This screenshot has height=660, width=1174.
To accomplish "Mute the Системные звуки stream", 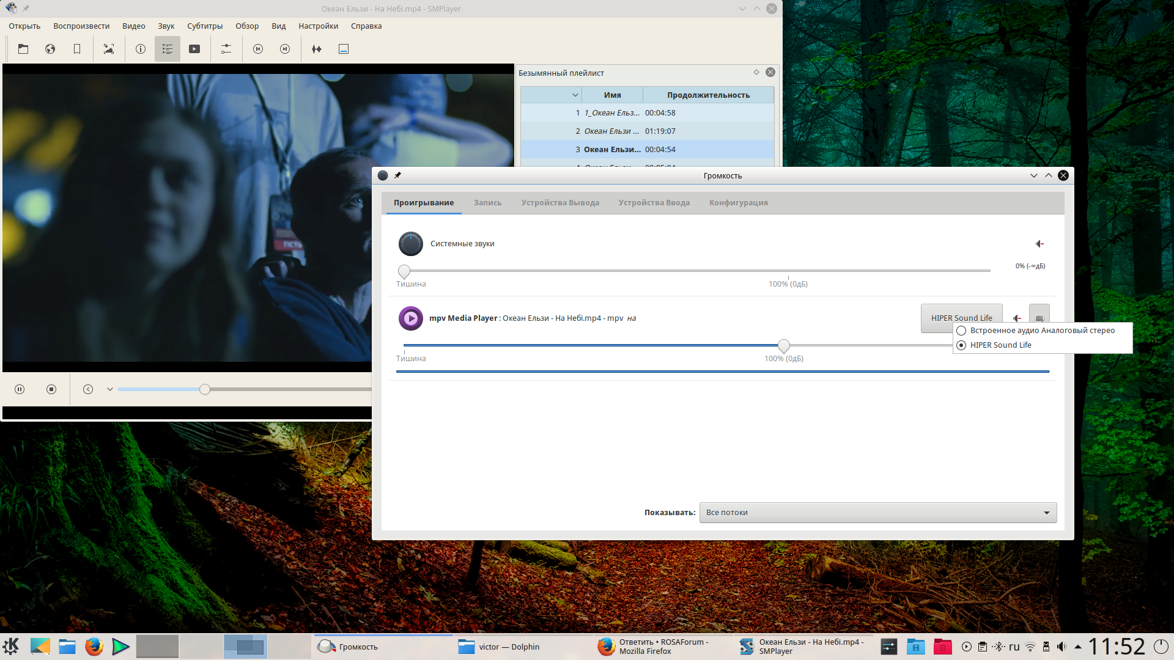I will pyautogui.click(x=1039, y=244).
